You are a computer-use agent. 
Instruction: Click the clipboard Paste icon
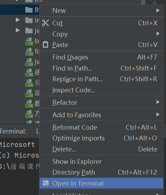click(x=45, y=45)
